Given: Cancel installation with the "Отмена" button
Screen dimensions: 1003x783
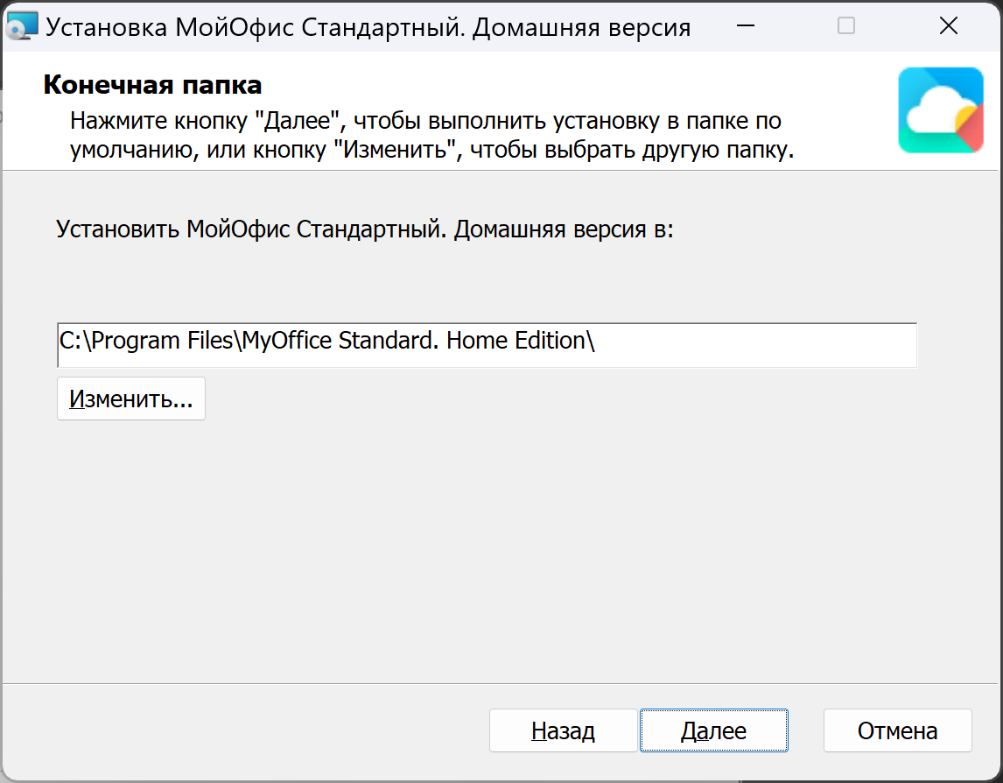Looking at the screenshot, I should [897, 731].
